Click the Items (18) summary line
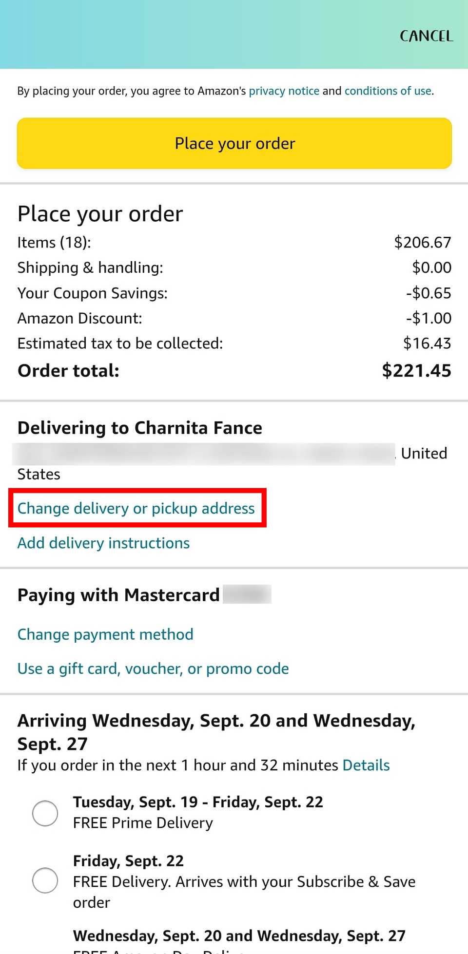This screenshot has width=468, height=954. coord(55,242)
